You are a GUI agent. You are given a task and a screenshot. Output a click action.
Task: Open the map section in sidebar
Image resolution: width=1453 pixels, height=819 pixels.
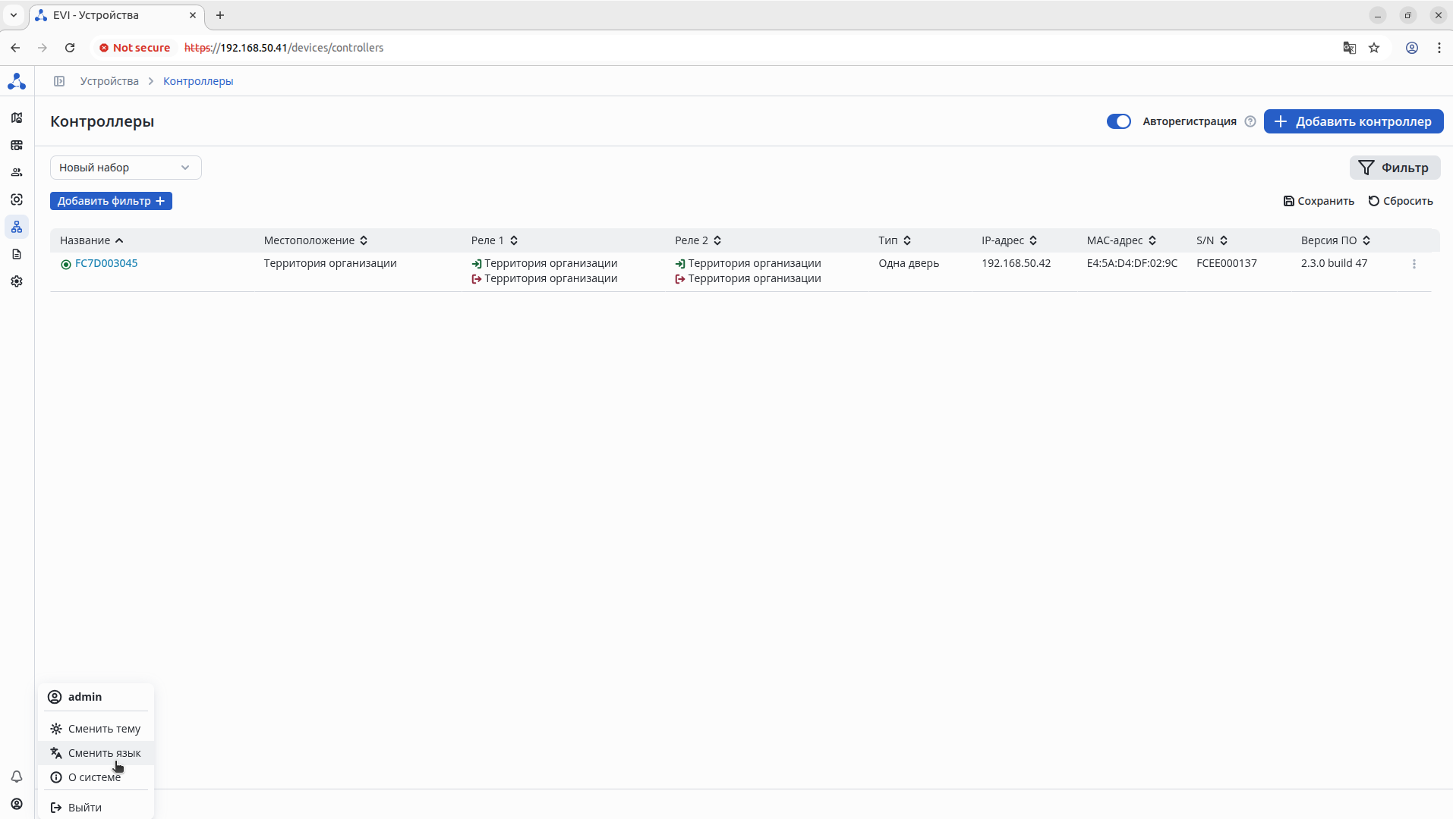17,118
